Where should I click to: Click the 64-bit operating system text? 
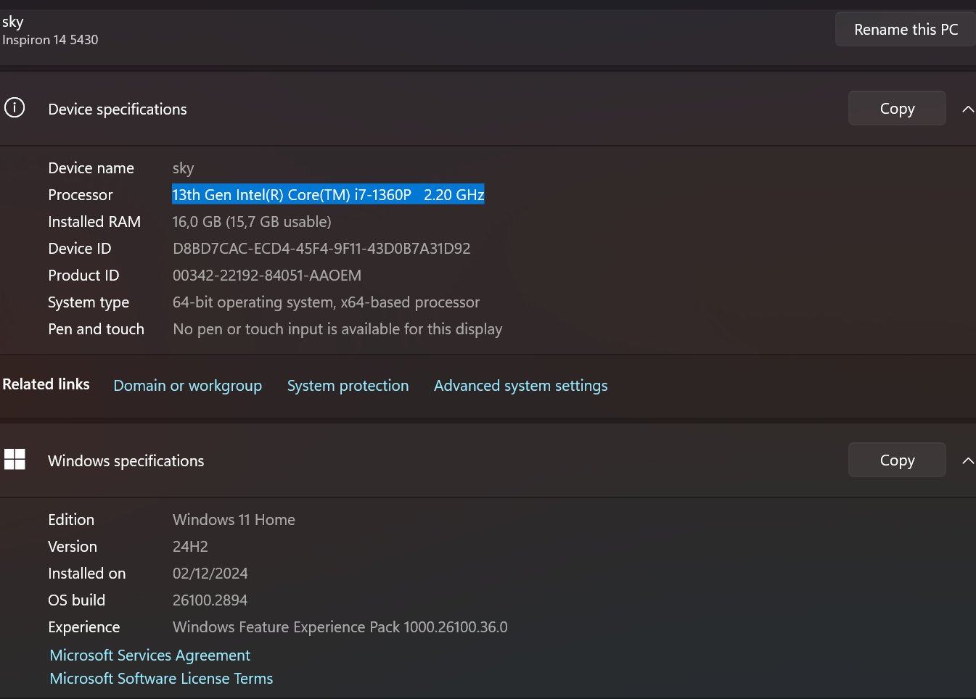tap(326, 302)
